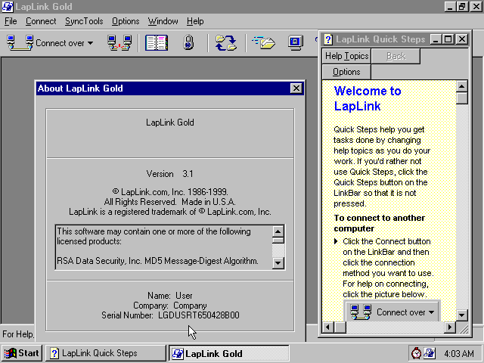This screenshot has height=363, width=484.
Task: Click the disconnect computers toolbar icon
Action: click(x=119, y=43)
